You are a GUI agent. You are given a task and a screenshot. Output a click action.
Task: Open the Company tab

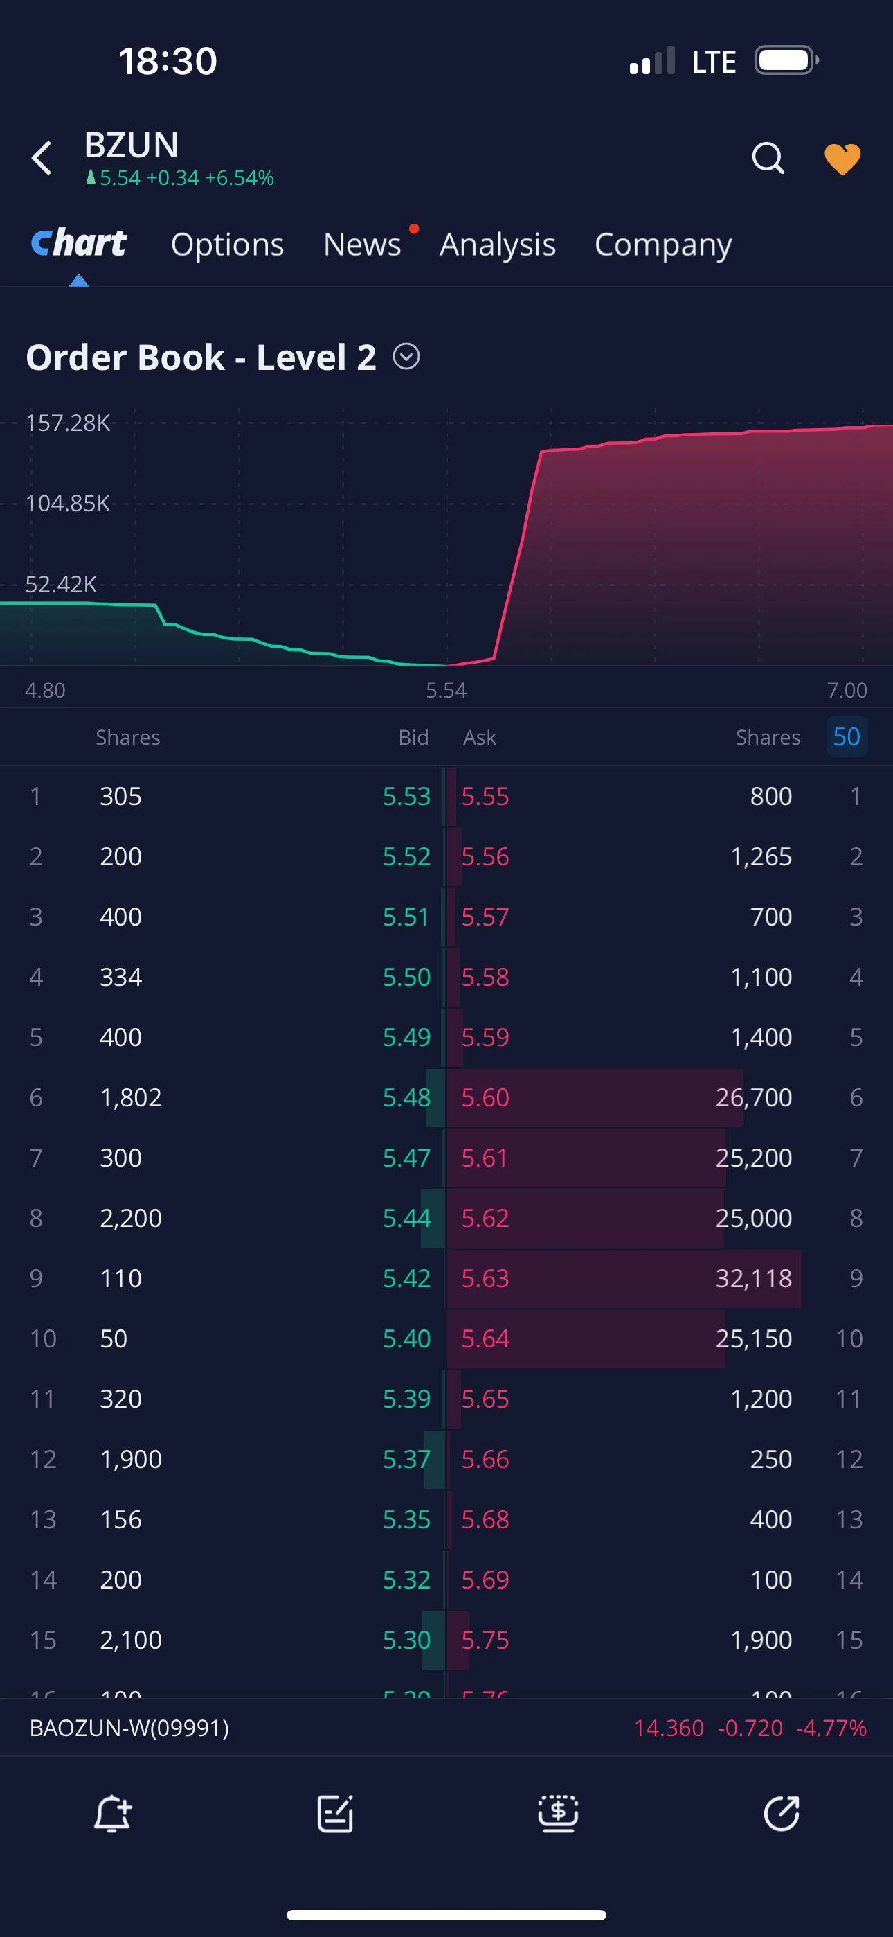click(663, 245)
